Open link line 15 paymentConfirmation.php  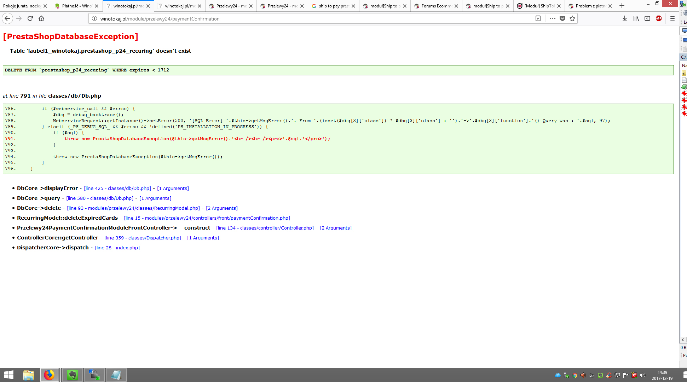207,218
